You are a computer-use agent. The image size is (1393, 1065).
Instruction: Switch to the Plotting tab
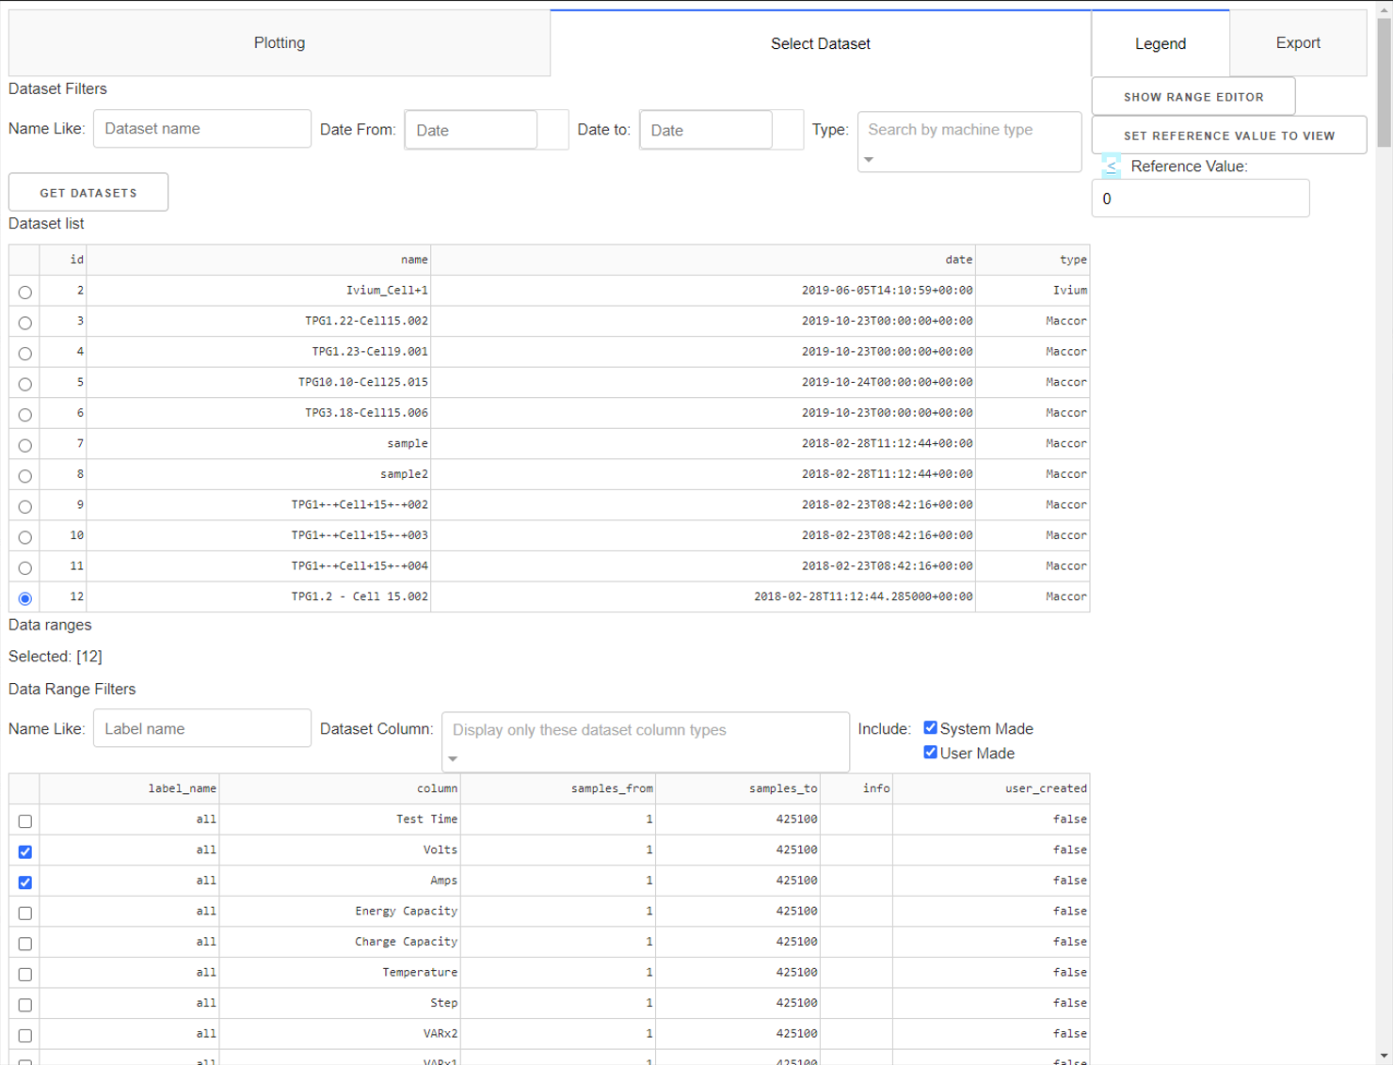(x=280, y=43)
